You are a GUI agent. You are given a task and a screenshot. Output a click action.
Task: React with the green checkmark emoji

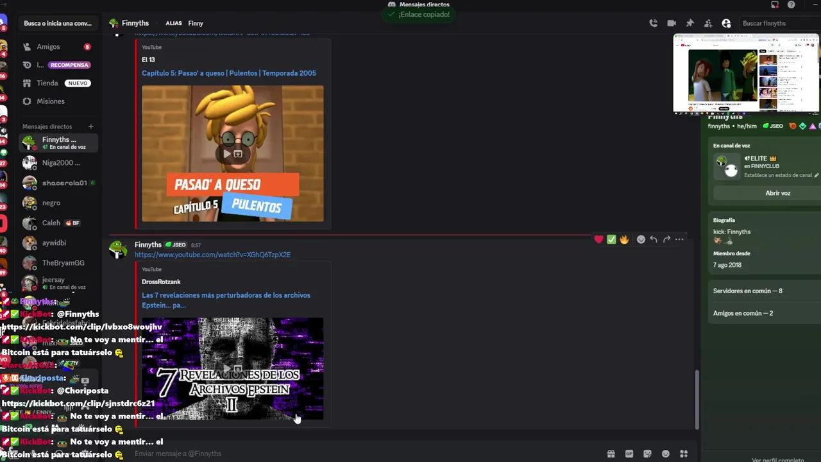pyautogui.click(x=611, y=239)
